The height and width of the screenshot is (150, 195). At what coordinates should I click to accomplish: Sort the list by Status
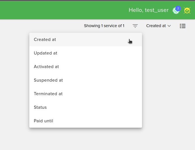click(x=40, y=107)
